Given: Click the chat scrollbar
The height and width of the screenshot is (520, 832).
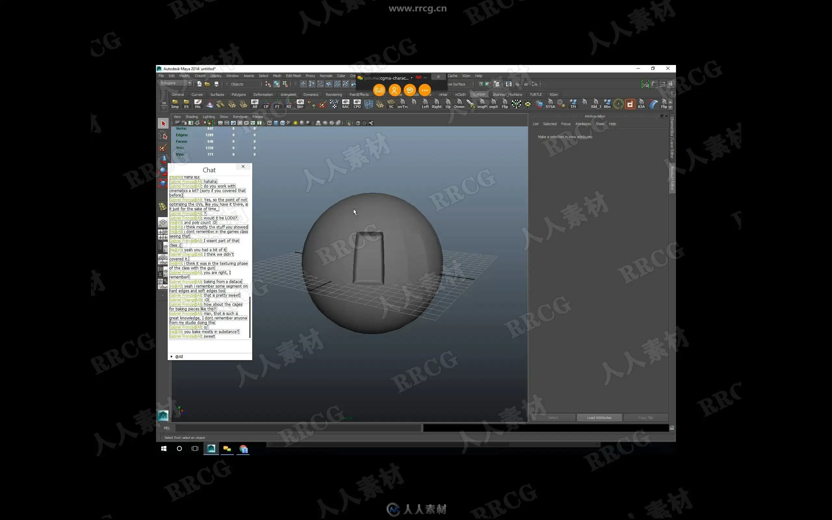Looking at the screenshot, I should (x=250, y=317).
